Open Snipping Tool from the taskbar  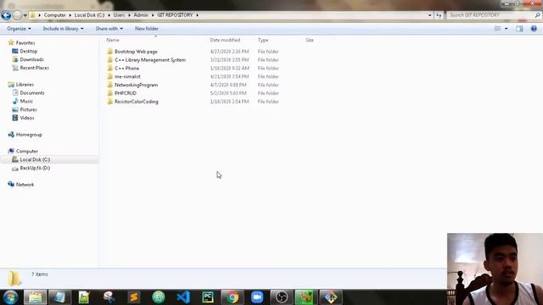click(109, 297)
